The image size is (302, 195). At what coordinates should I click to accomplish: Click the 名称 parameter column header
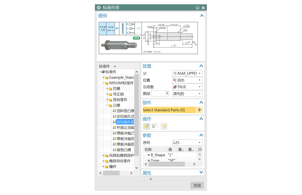[155, 149]
